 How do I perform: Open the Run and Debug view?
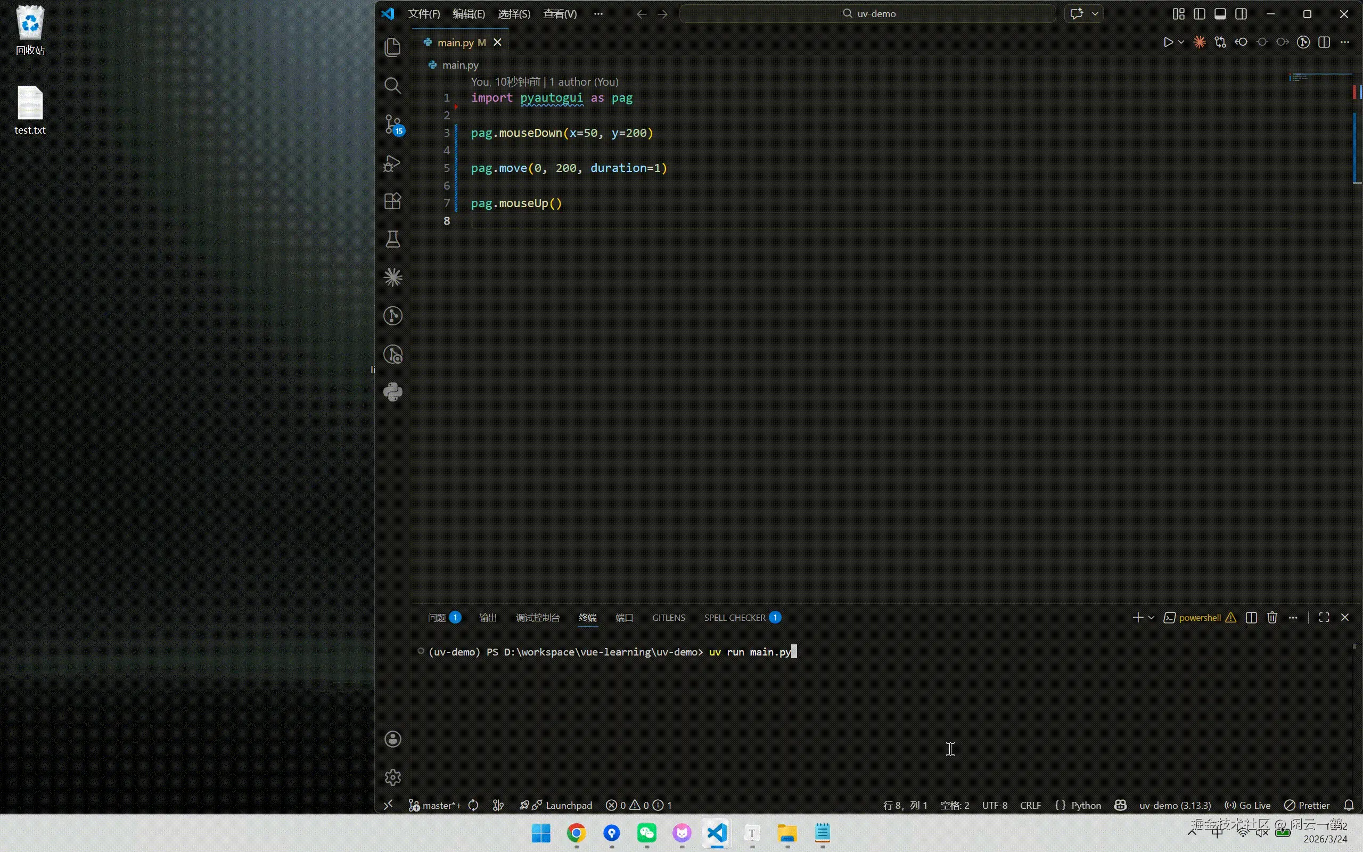pos(392,163)
